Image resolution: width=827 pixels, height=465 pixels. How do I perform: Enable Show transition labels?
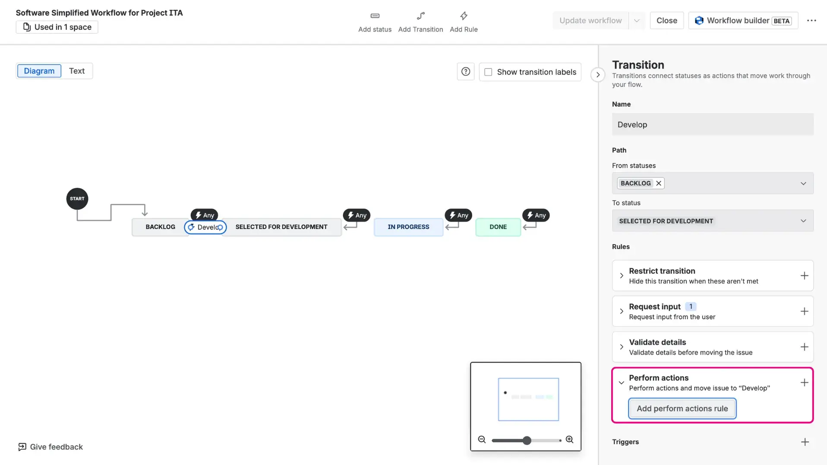click(488, 72)
